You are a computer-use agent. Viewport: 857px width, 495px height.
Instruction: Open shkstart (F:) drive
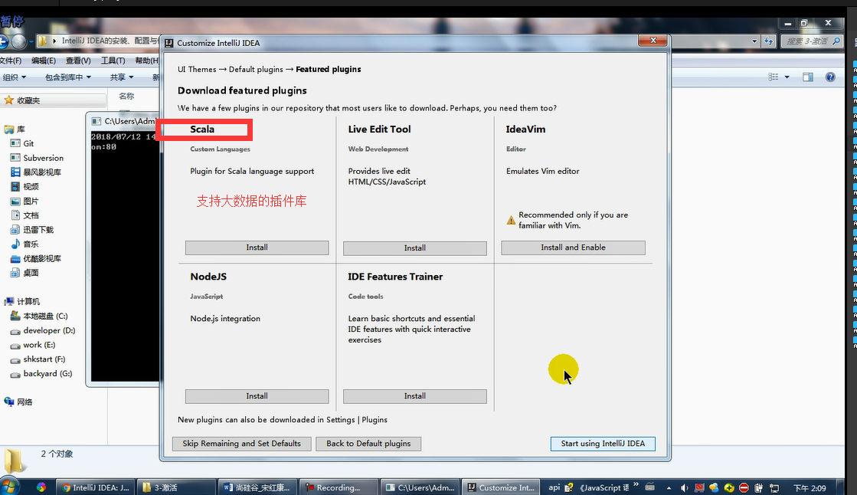click(x=44, y=359)
